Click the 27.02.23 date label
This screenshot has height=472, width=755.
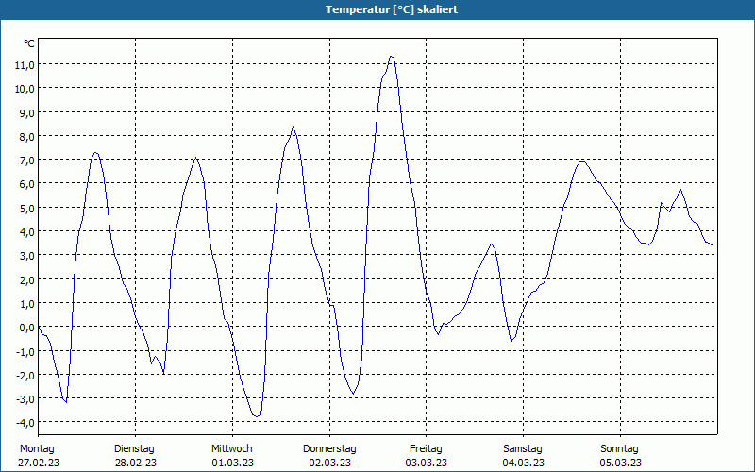(x=38, y=463)
